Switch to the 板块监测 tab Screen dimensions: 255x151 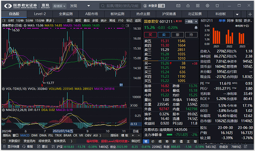coord(117,14)
